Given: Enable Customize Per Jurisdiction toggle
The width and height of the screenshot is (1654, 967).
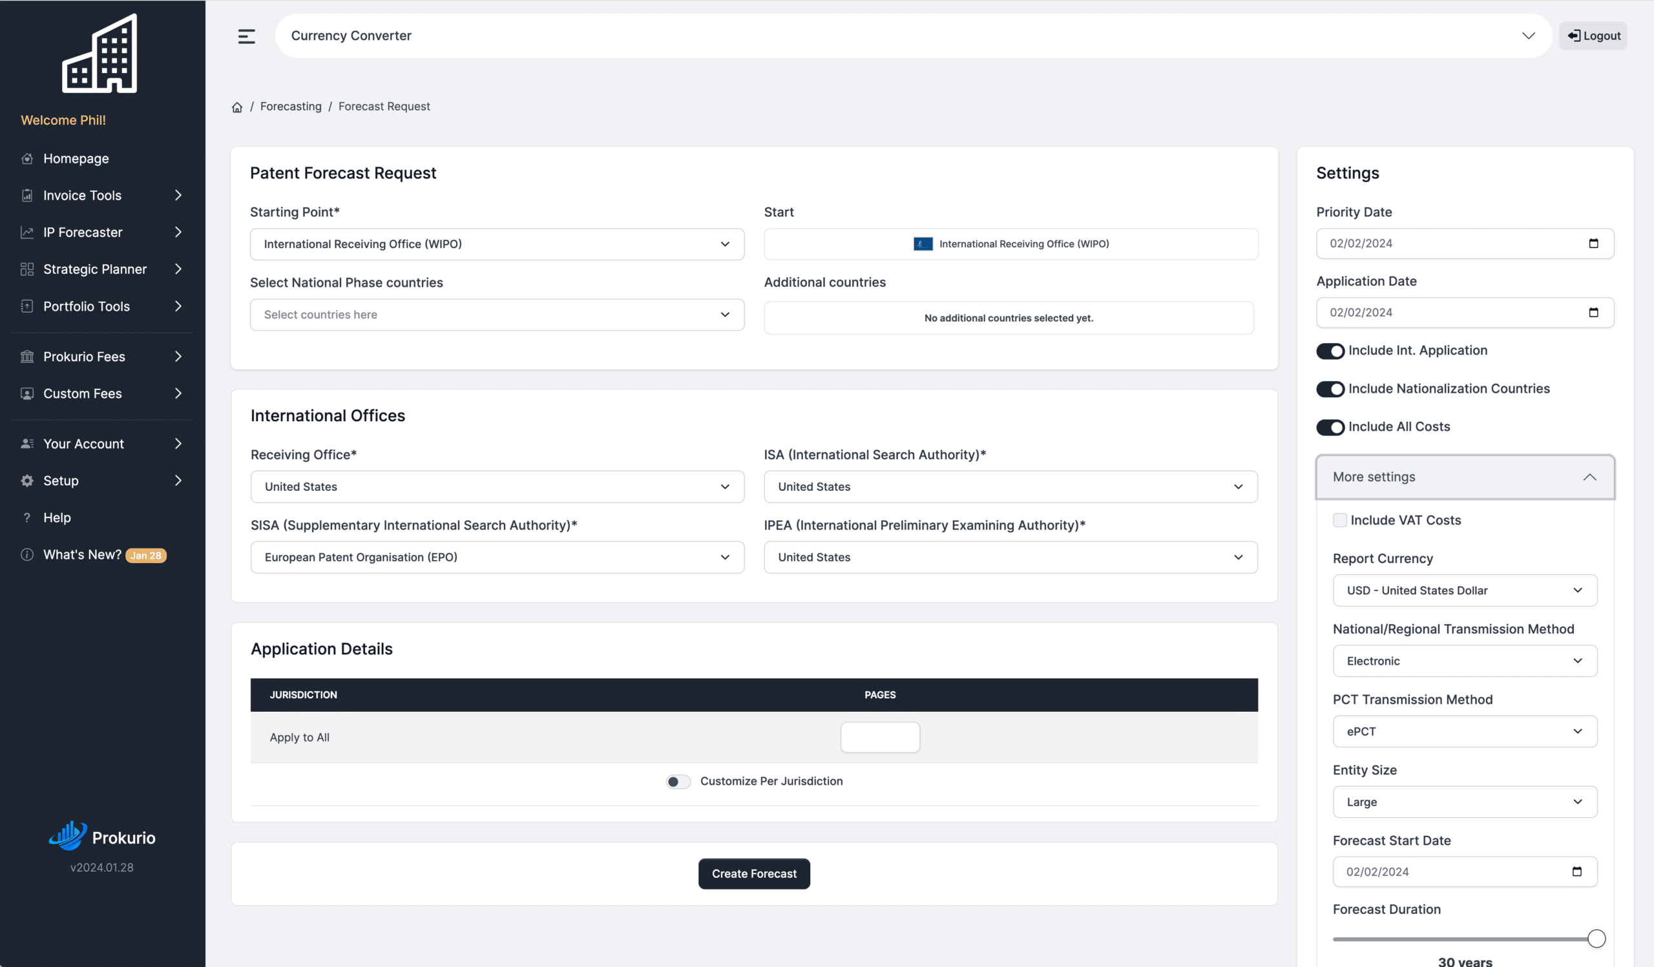Looking at the screenshot, I should coord(678,782).
